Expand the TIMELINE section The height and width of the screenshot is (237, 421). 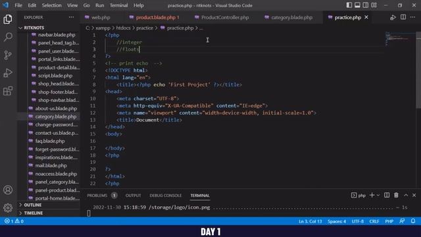[x=34, y=213]
